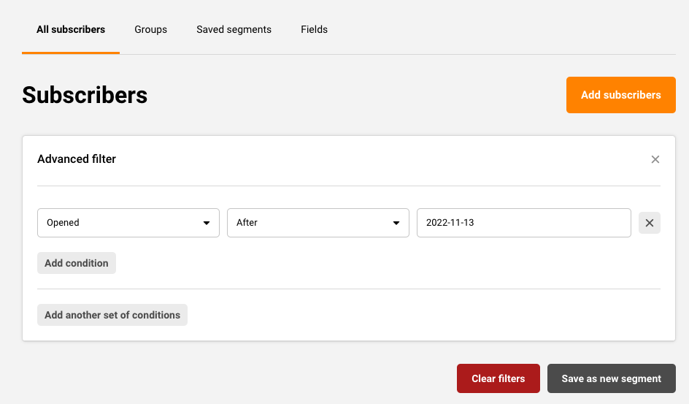Image resolution: width=689 pixels, height=404 pixels.
Task: Switch to the All subscribers tab
Action: click(x=71, y=30)
